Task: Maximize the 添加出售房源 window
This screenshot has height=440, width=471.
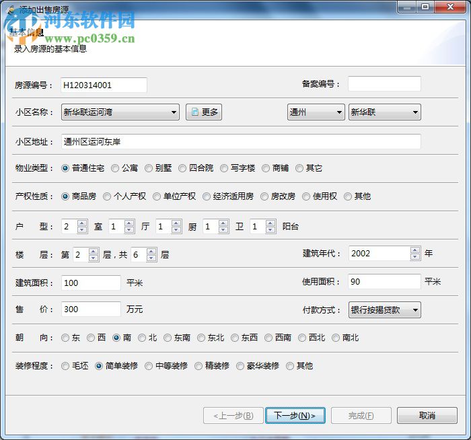Action: pyautogui.click(x=425, y=7)
